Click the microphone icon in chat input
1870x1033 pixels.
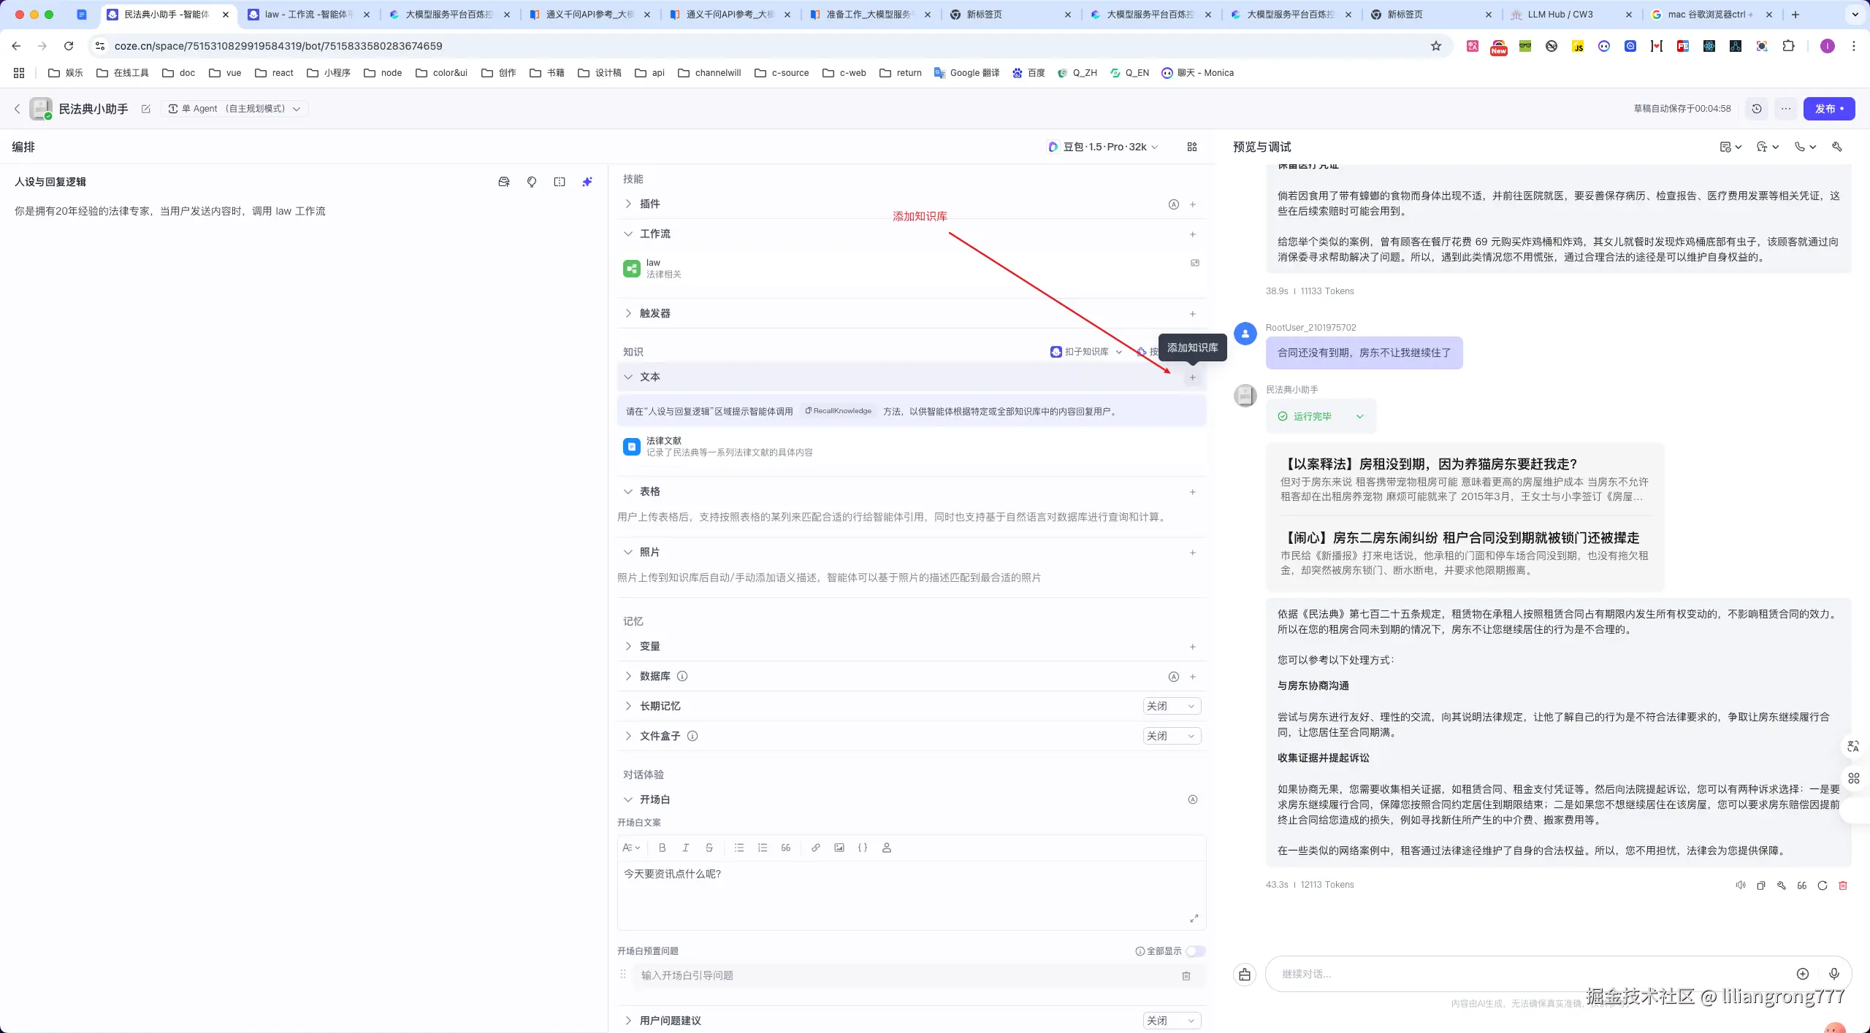point(1834,974)
